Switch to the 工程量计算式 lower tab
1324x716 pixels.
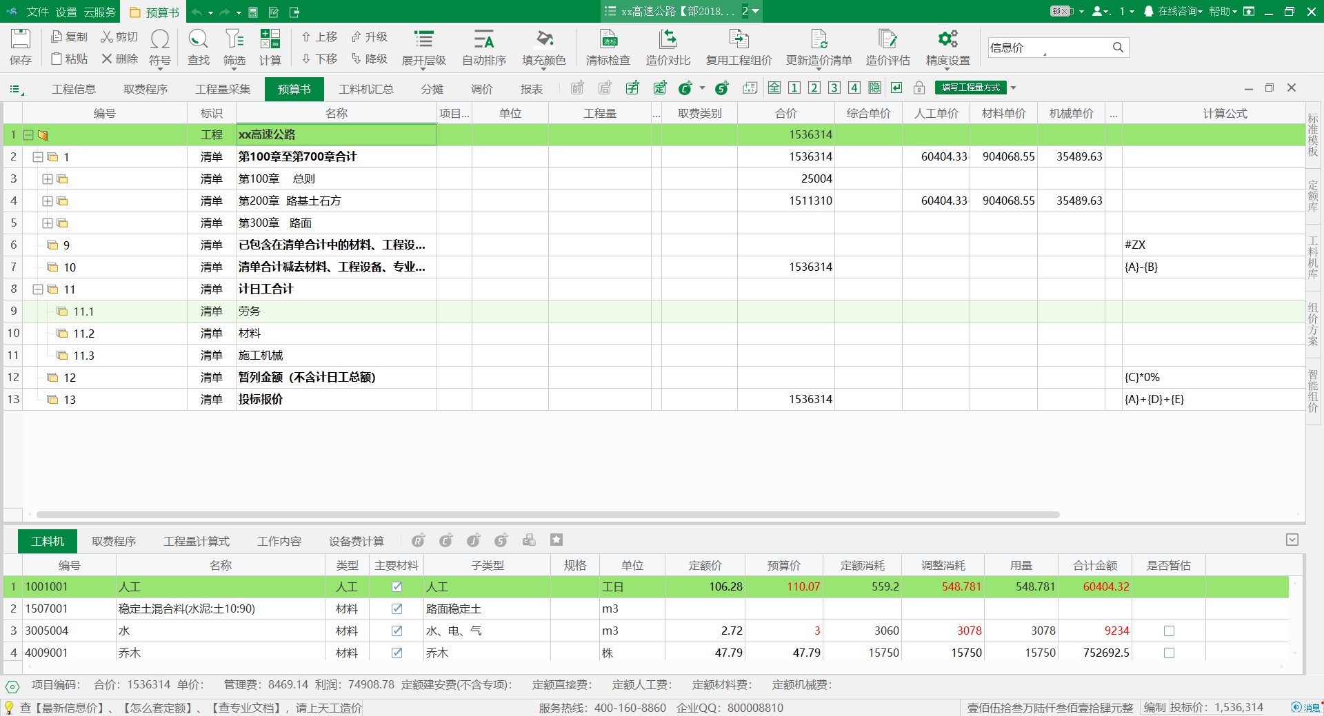pyautogui.click(x=197, y=541)
